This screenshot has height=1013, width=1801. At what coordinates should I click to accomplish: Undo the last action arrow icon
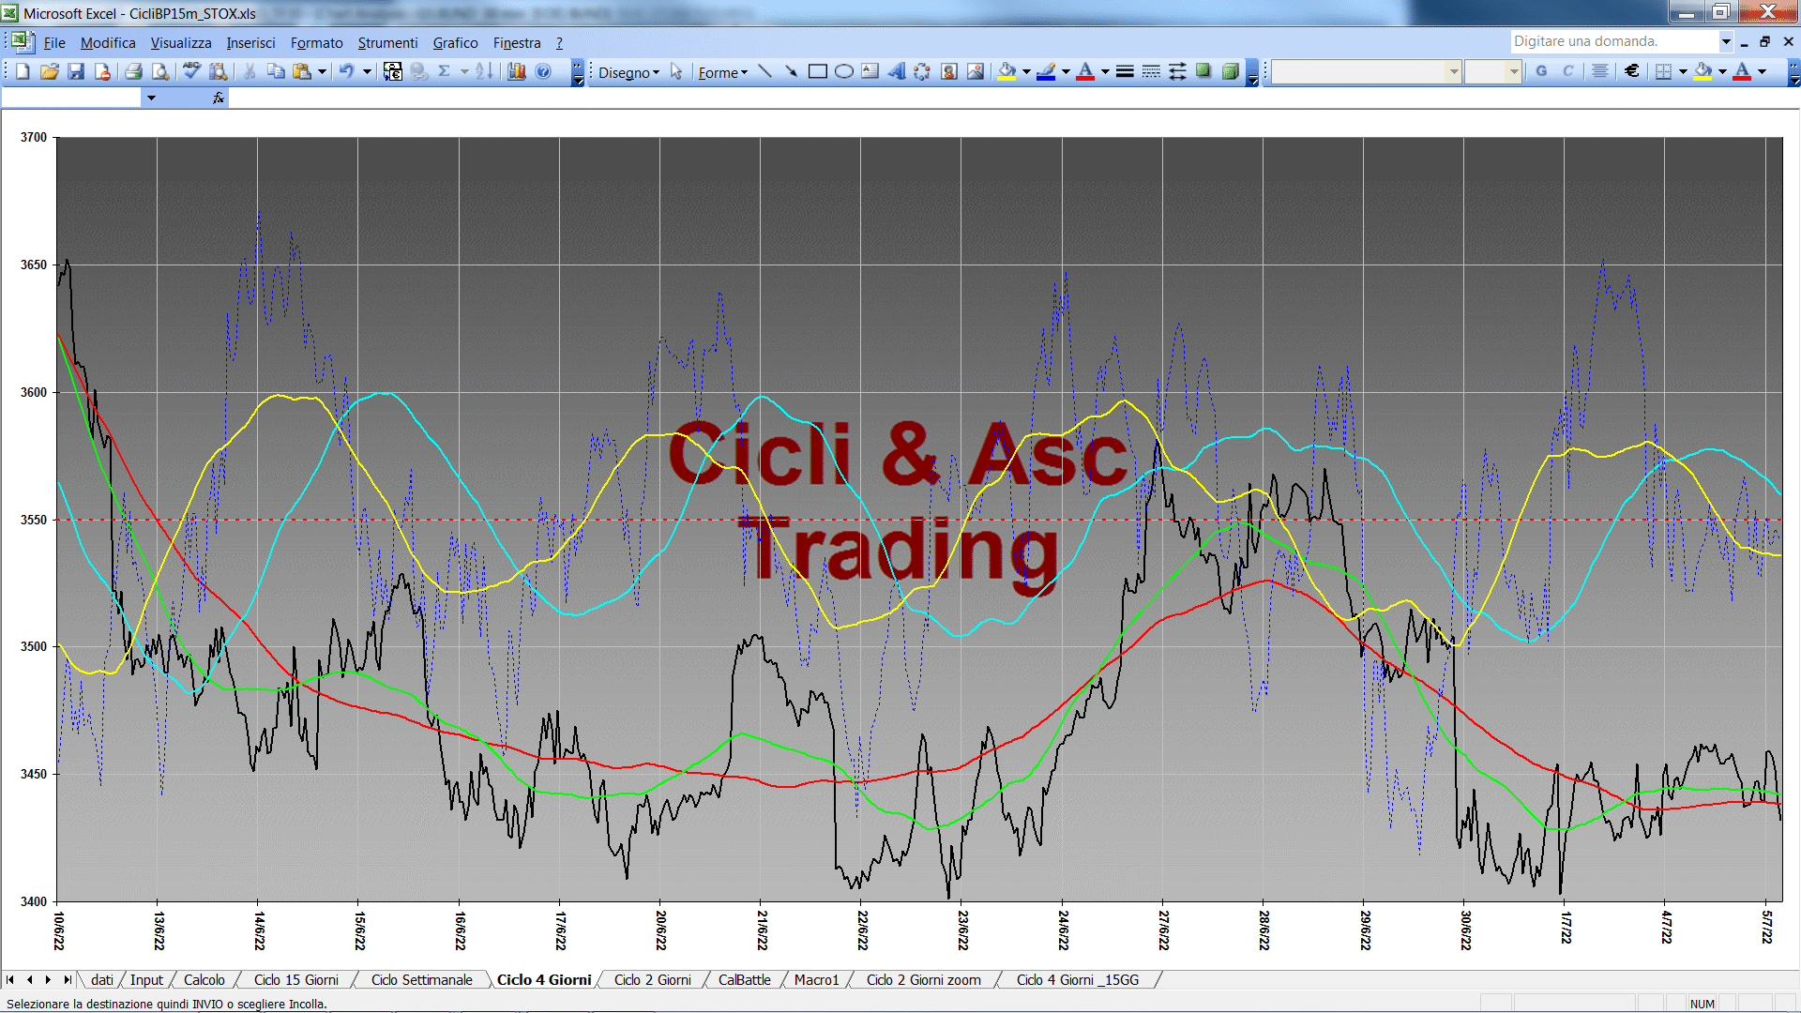347,71
